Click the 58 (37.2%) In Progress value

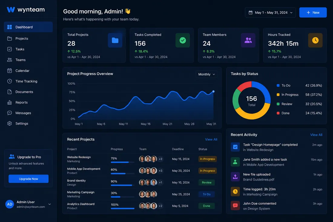314,95
